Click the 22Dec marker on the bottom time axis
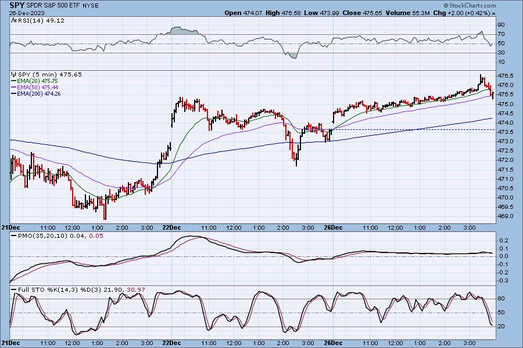The width and height of the screenshot is (523, 348). pyautogui.click(x=171, y=343)
